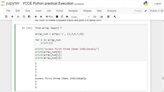The width and height of the screenshot is (164, 92).
Task: Open the Insert menu
Action: coord(38,11)
